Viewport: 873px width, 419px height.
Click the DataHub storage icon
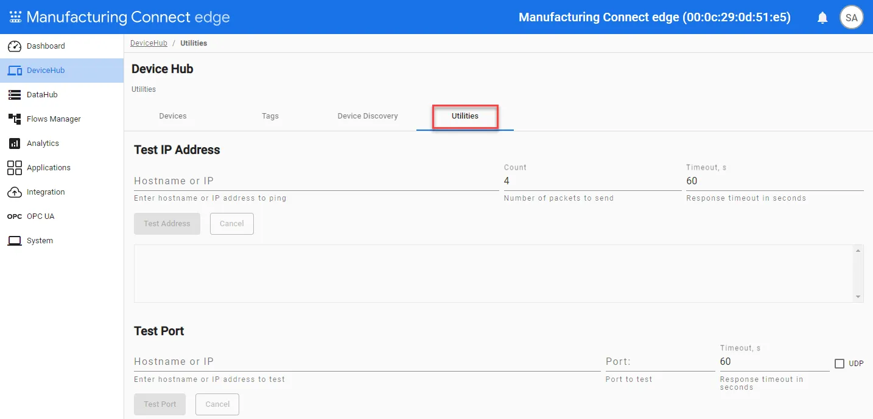click(15, 95)
